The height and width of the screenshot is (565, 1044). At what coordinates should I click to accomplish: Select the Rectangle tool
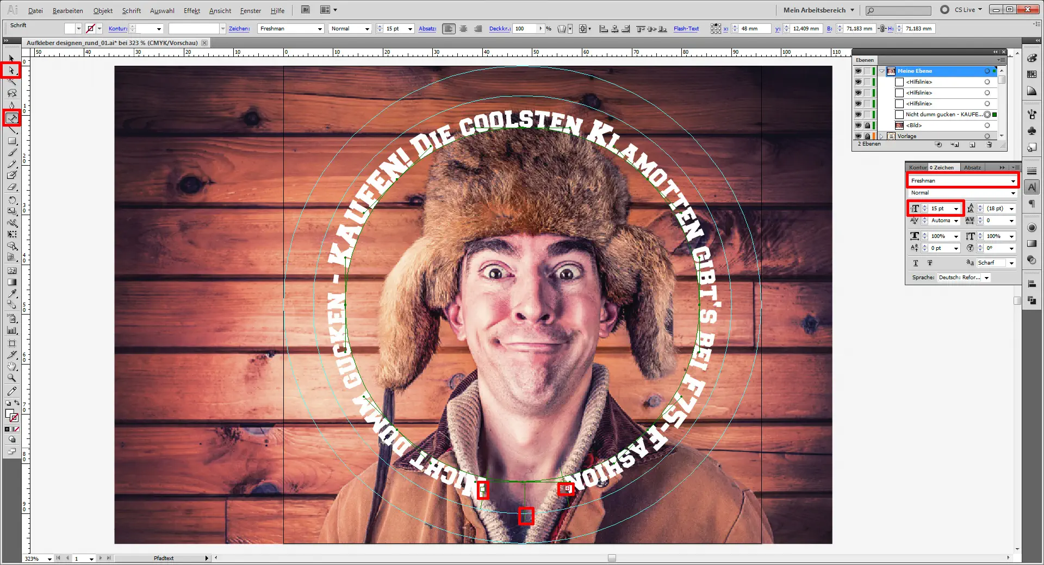click(11, 141)
